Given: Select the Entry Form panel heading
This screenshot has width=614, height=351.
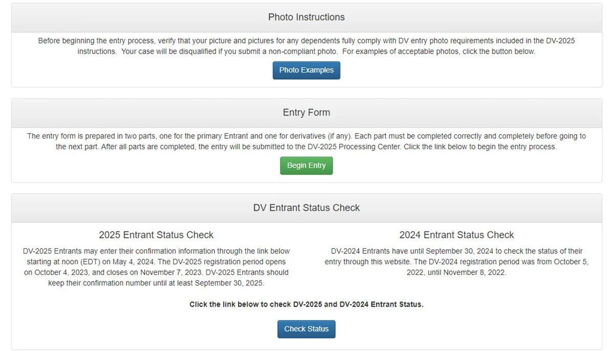Looking at the screenshot, I should point(306,112).
